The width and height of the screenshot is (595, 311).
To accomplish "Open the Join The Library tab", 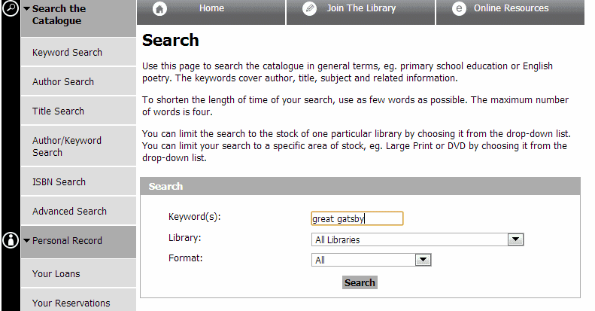I will coord(361,8).
